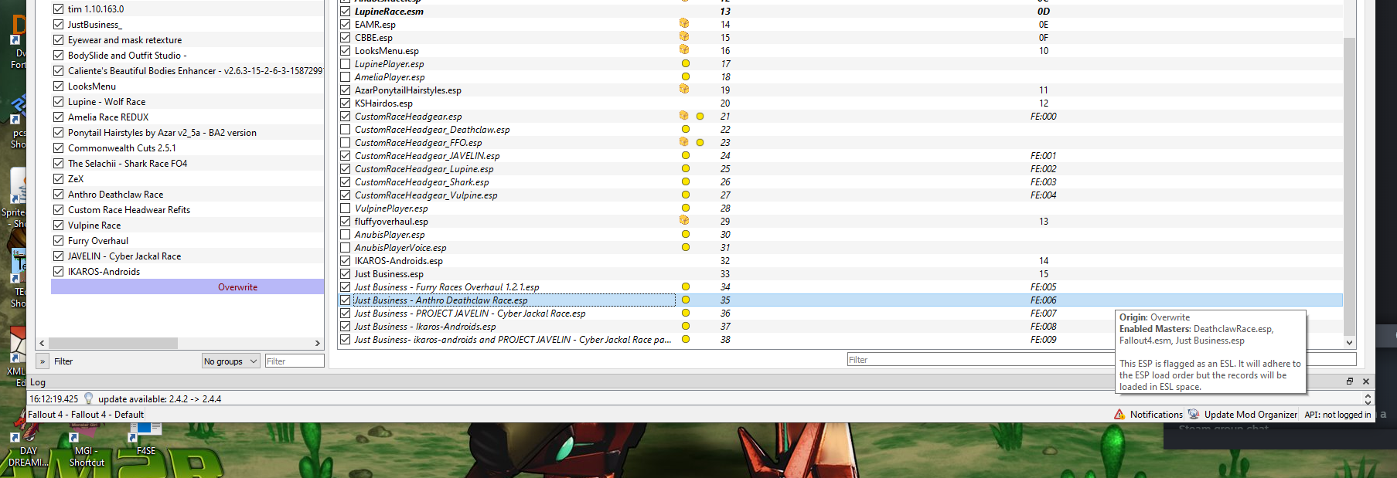Click the log pane scroll-down arrow

coord(1368,402)
